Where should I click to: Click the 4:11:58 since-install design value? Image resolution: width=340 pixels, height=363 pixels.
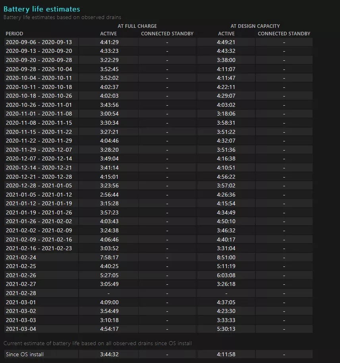[x=226, y=354]
